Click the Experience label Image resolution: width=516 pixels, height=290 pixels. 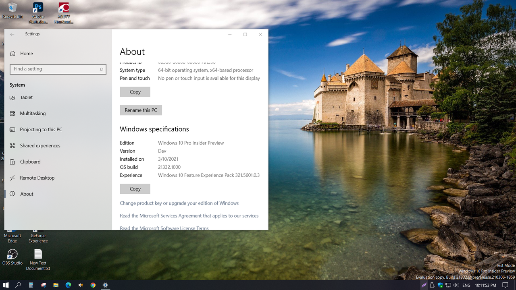point(131,175)
